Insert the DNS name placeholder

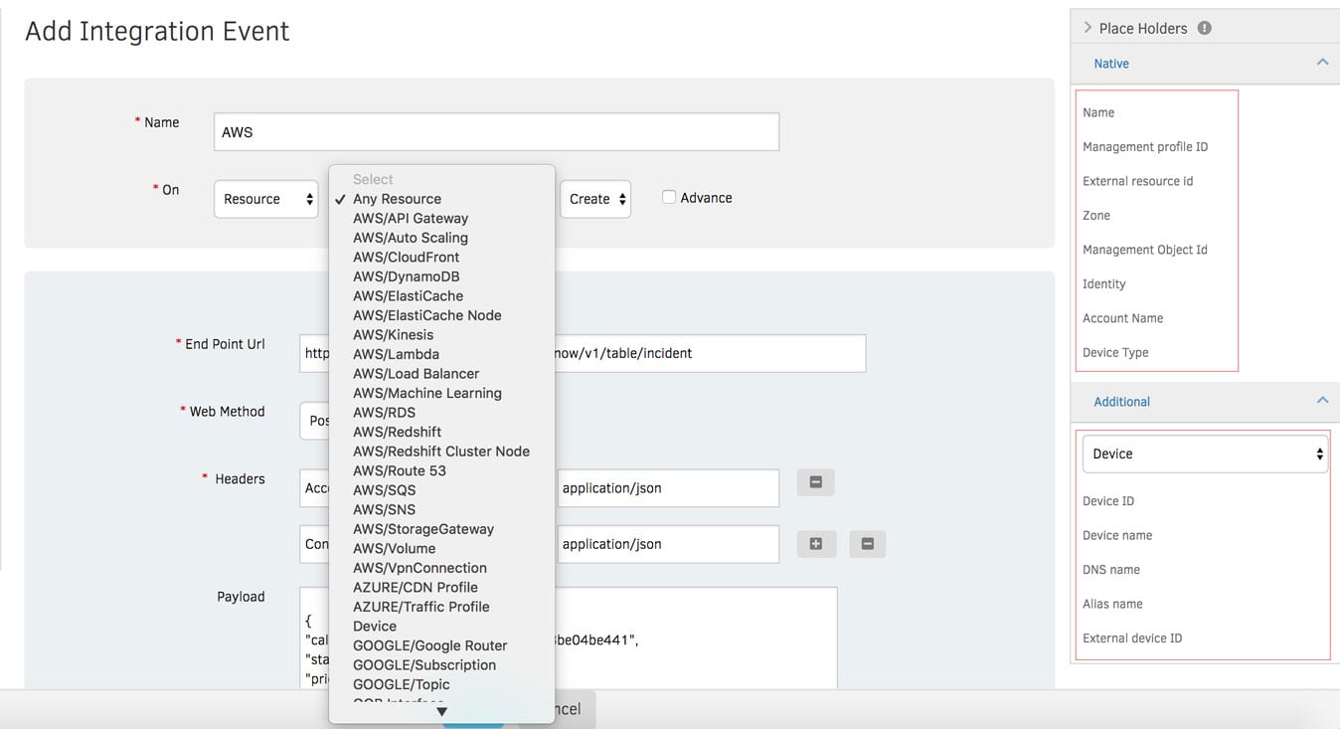[x=1111, y=570]
